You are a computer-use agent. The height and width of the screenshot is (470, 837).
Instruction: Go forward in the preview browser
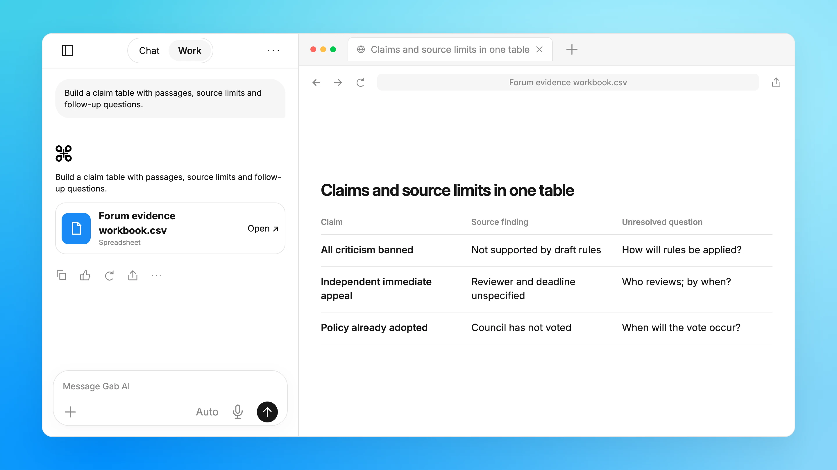(x=338, y=82)
